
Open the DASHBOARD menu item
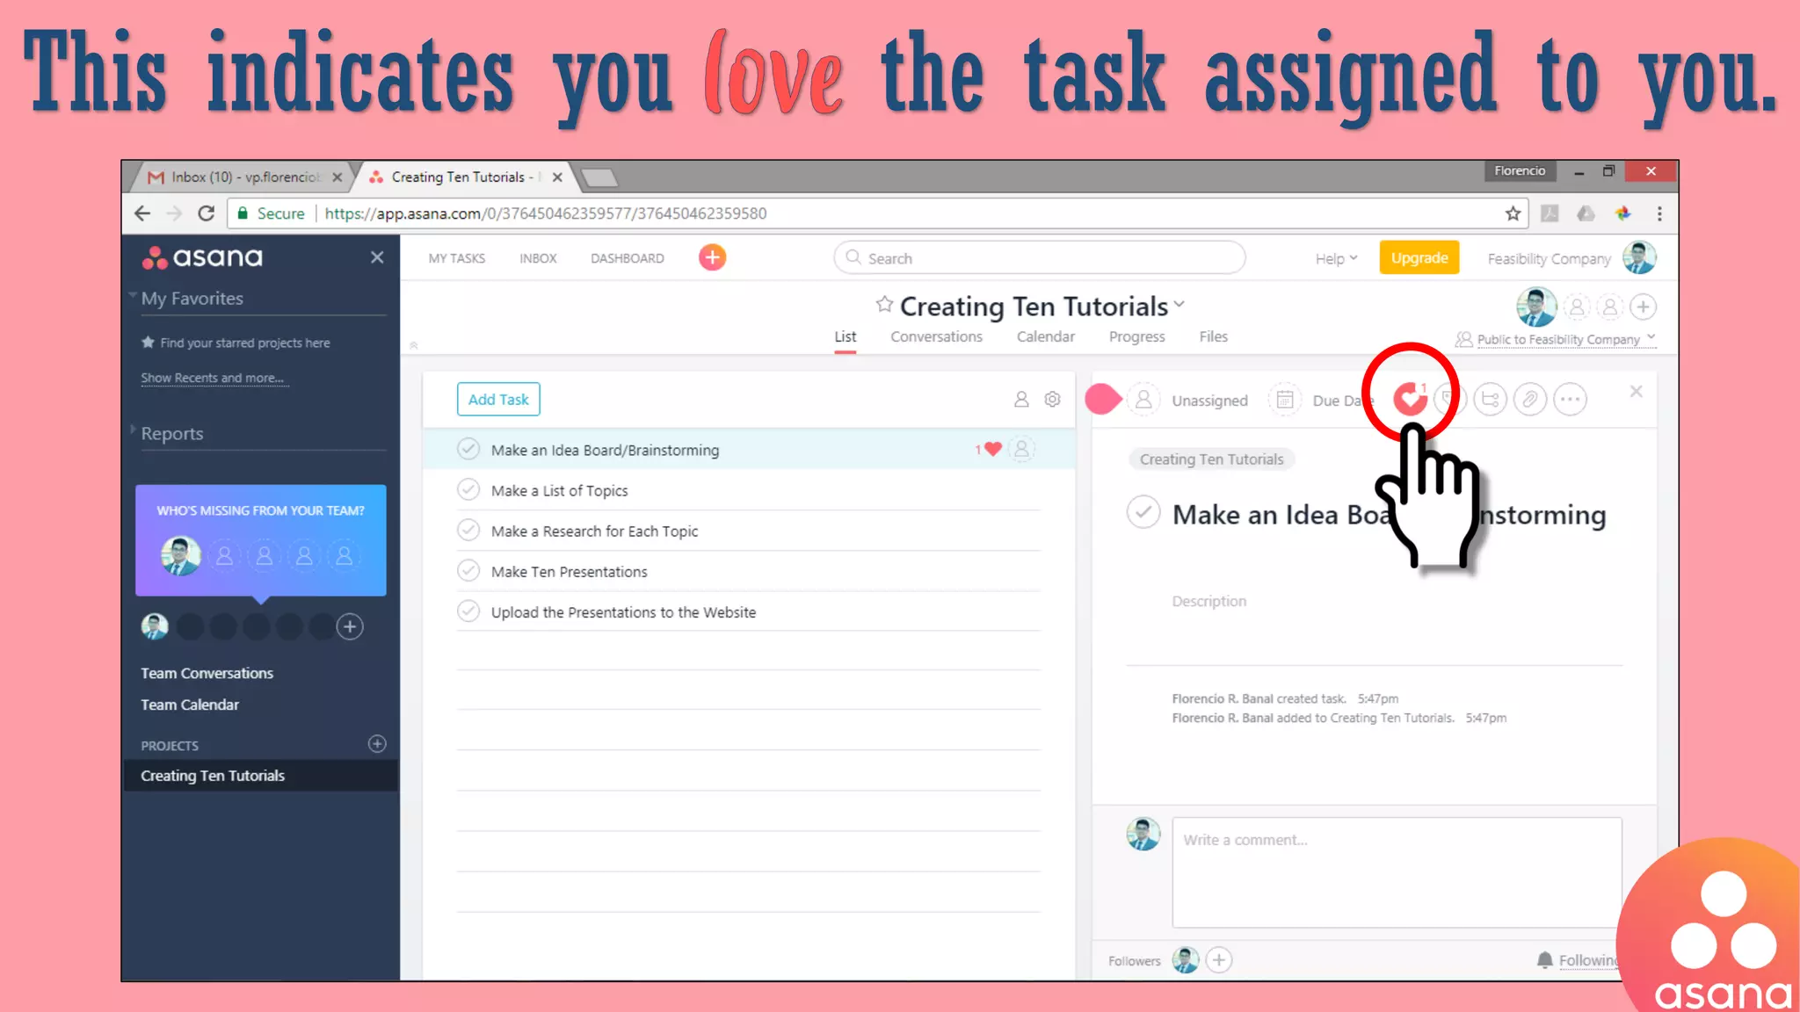(628, 258)
